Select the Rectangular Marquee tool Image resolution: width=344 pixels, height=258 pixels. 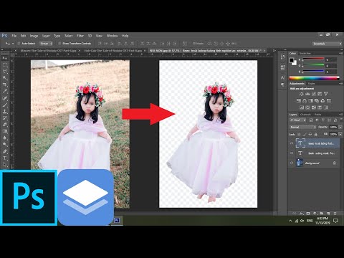coord(5,64)
